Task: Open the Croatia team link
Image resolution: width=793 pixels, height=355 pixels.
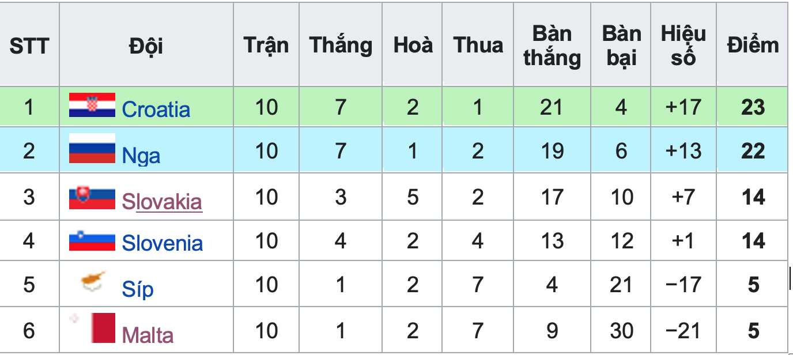Action: pyautogui.click(x=156, y=109)
